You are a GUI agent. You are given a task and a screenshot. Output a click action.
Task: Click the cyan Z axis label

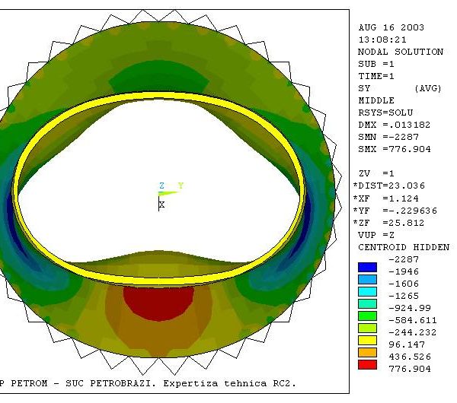(x=161, y=186)
